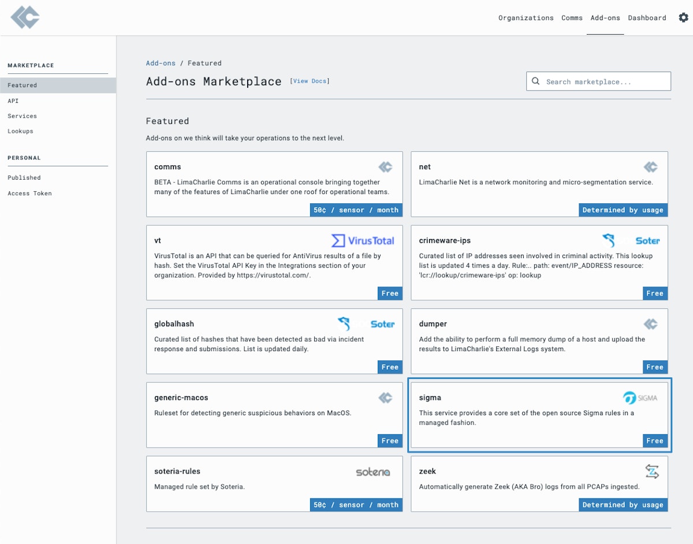The width and height of the screenshot is (693, 544).
Task: Click the Soter logo on crimeware-ips card
Action: coord(631,241)
